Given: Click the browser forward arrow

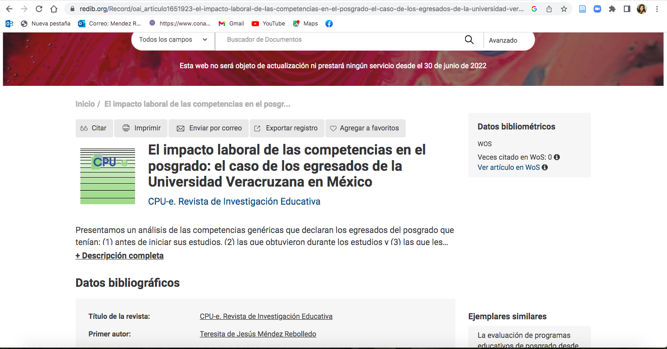Looking at the screenshot, I should (x=24, y=9).
